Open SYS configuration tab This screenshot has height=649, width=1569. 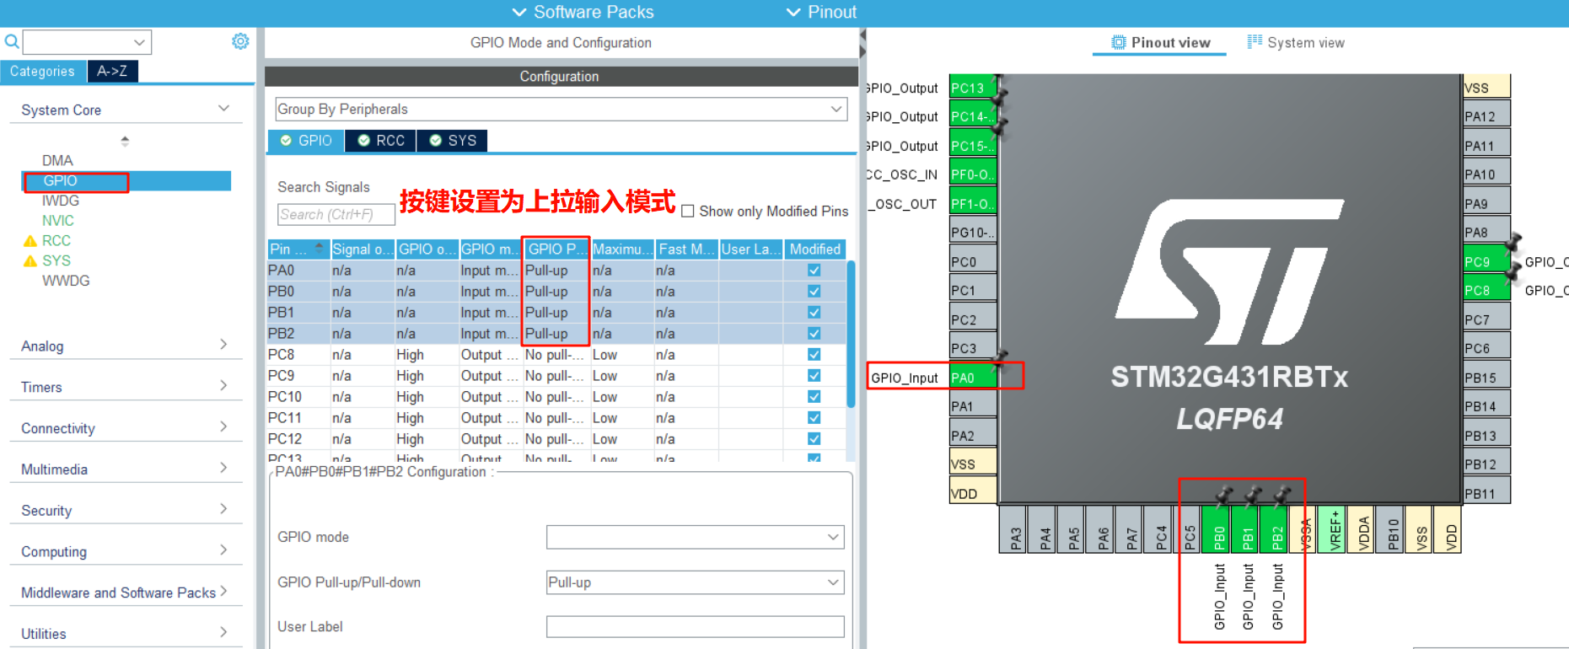[x=453, y=141]
